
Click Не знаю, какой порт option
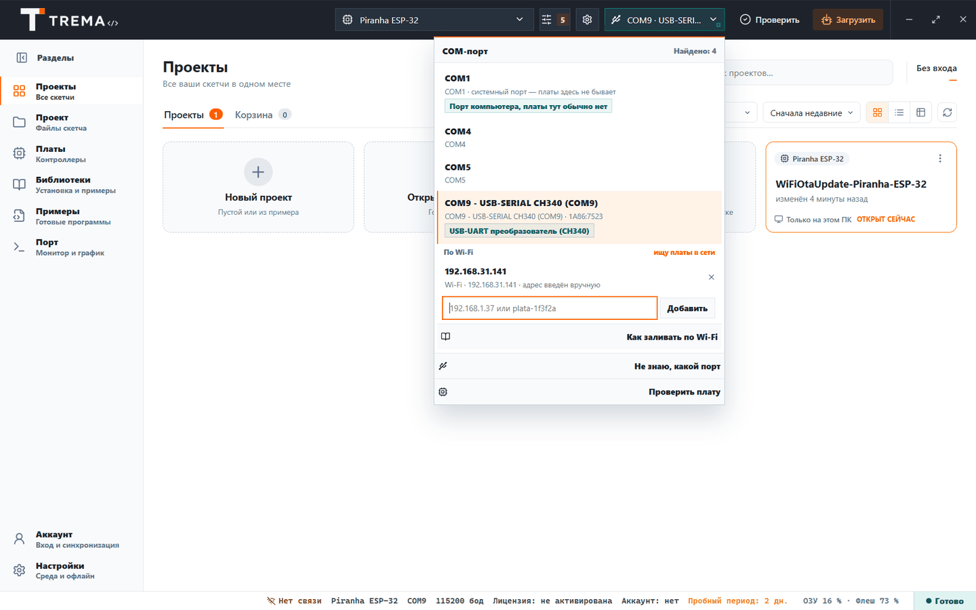(579, 366)
